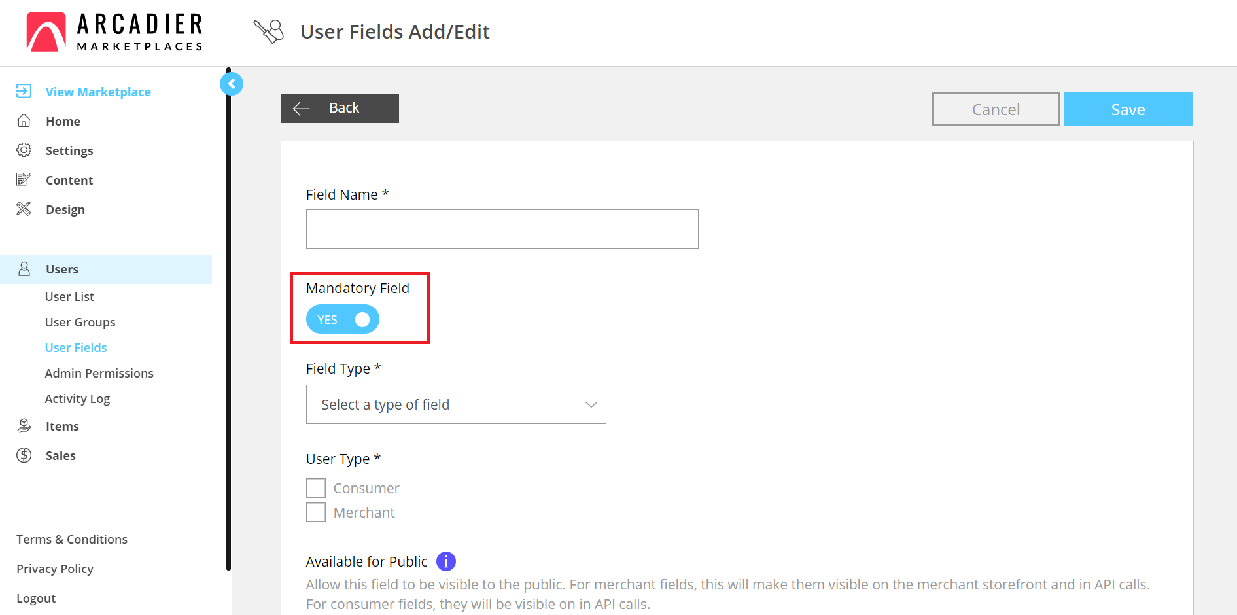This screenshot has height=615, width=1237.
Task: Click the Sales dollar icon
Action: pyautogui.click(x=24, y=455)
